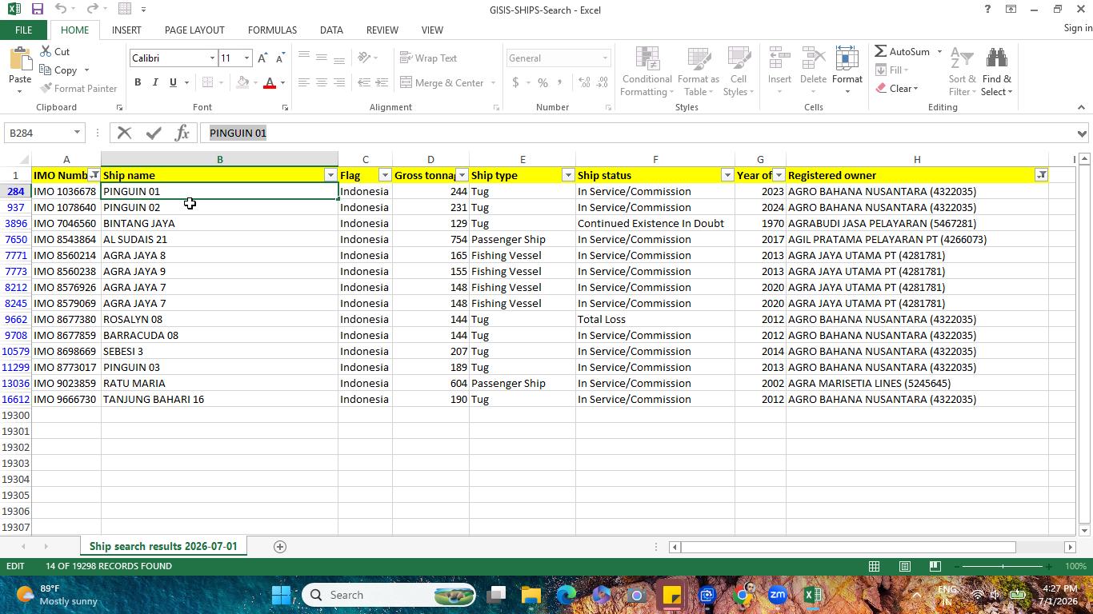
Task: Switch to Page Layout view in status bar
Action: [904, 567]
